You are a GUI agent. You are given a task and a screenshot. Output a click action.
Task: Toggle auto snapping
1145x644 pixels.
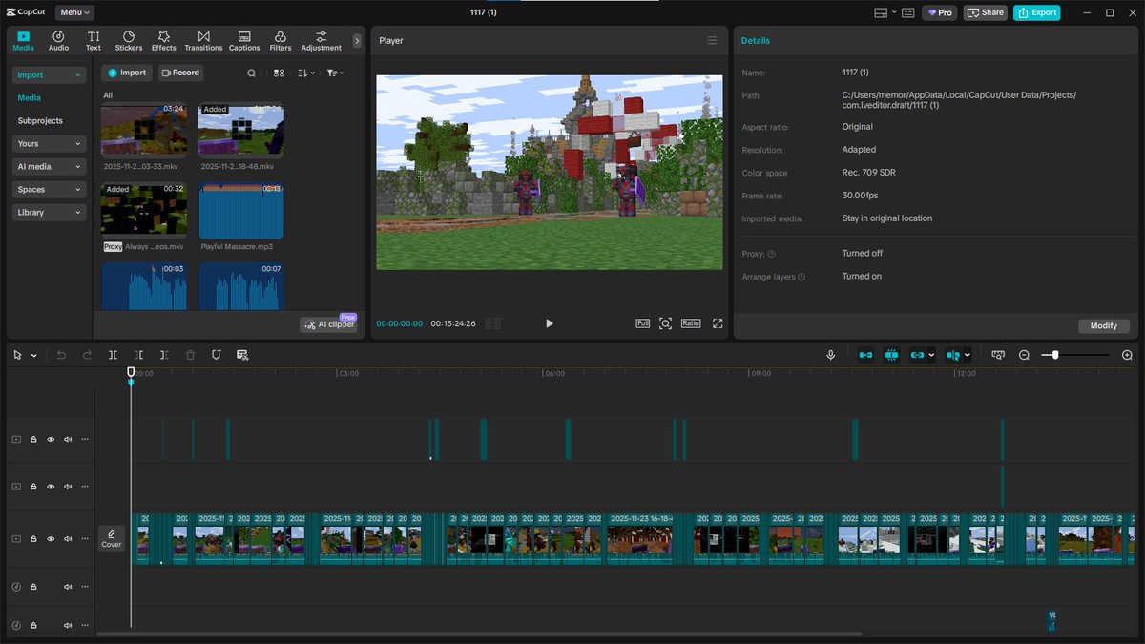pos(892,355)
